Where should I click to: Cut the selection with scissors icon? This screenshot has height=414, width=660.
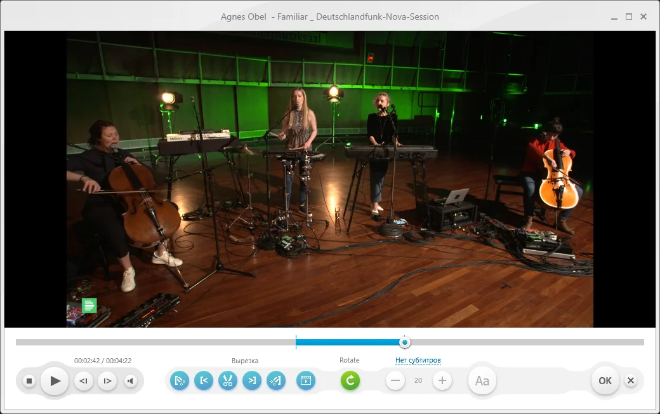point(227,381)
